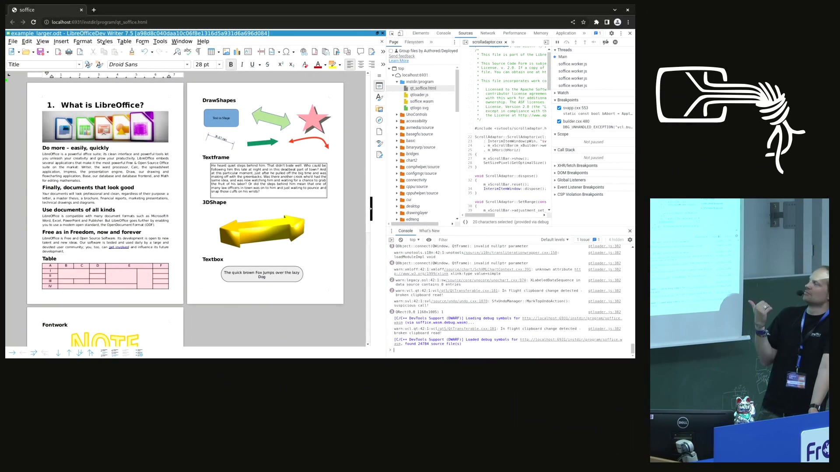
Task: Open the Insert menu
Action: tap(61, 41)
